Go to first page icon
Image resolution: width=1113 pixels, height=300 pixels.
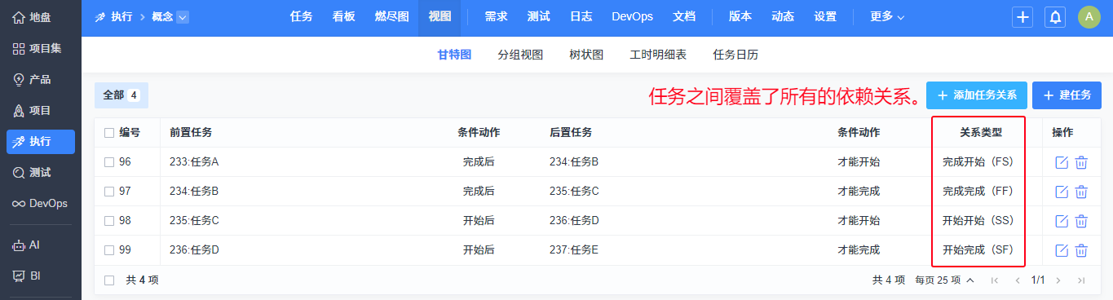(994, 280)
